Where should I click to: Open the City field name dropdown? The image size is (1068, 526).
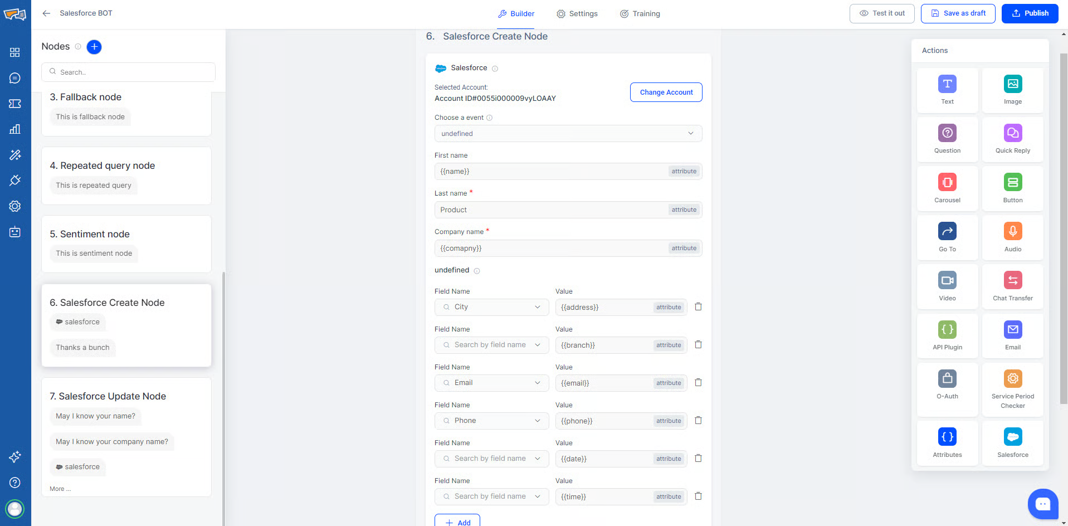(491, 307)
